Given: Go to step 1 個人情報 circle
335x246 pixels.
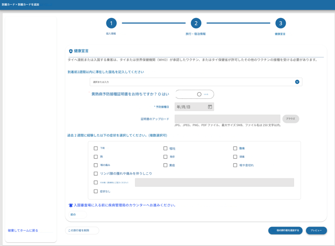Looking at the screenshot, I should [x=111, y=23].
